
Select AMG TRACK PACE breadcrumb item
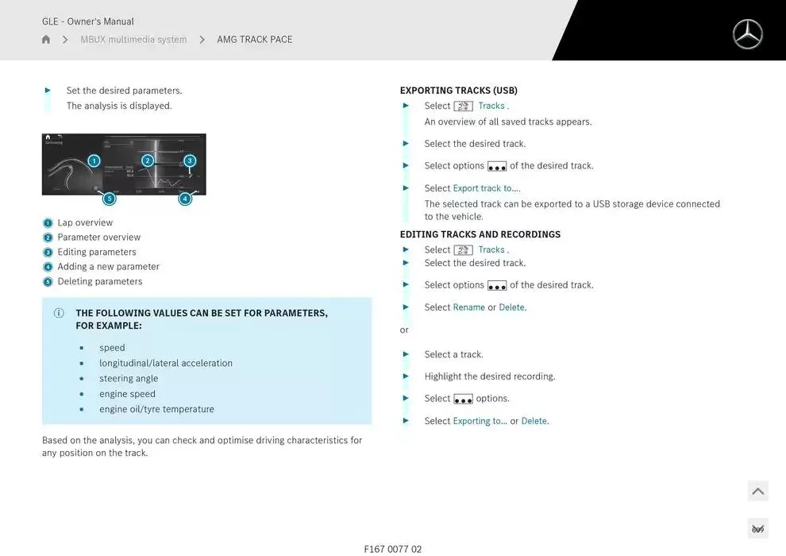tap(254, 40)
